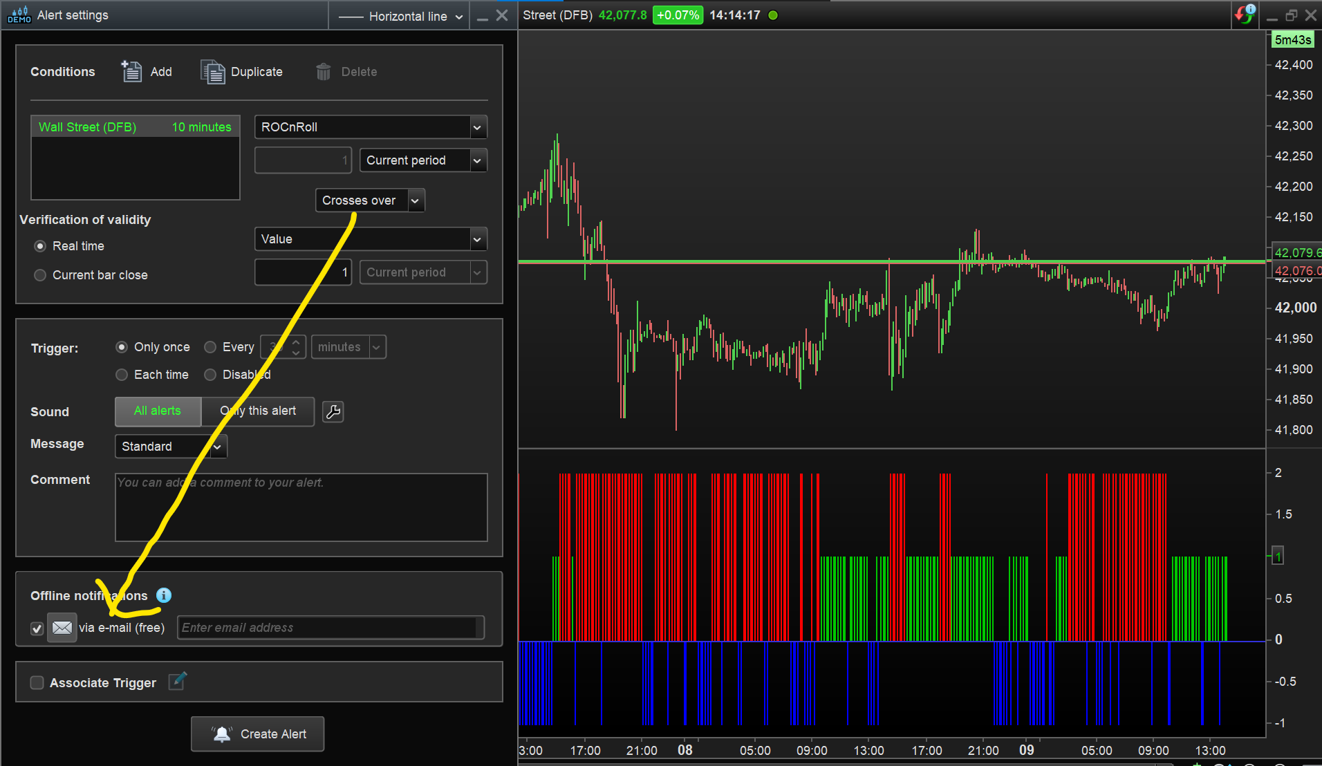The height and width of the screenshot is (766, 1322).
Task: Enable the Associate Trigger checkbox
Action: (x=37, y=683)
